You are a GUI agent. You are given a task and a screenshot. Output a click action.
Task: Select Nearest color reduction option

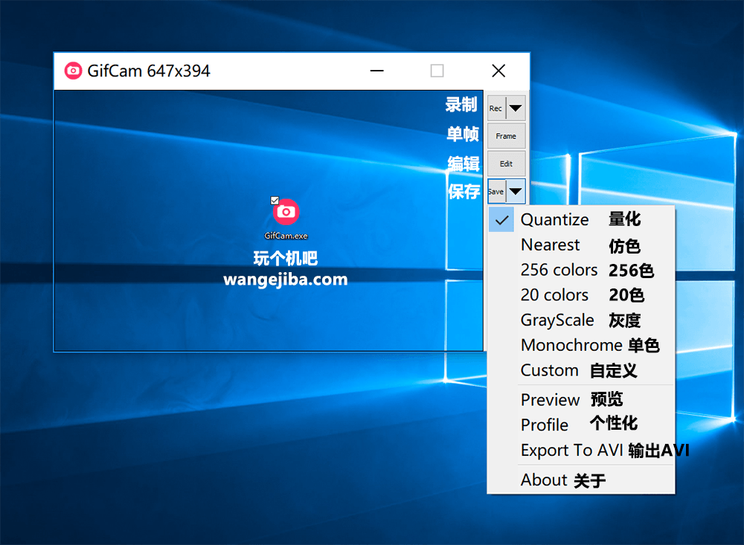click(551, 245)
